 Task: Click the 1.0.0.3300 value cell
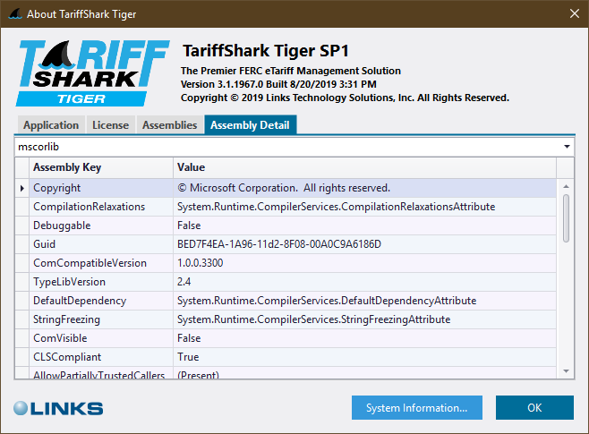coord(364,263)
